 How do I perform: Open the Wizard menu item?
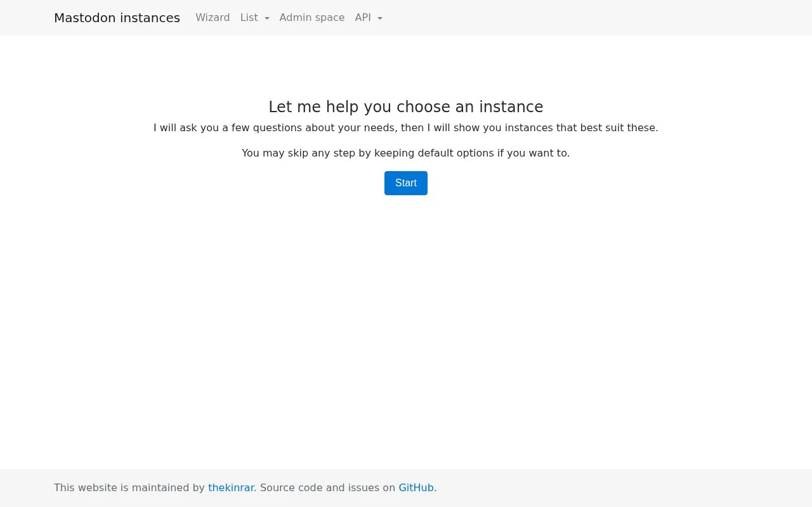[213, 18]
